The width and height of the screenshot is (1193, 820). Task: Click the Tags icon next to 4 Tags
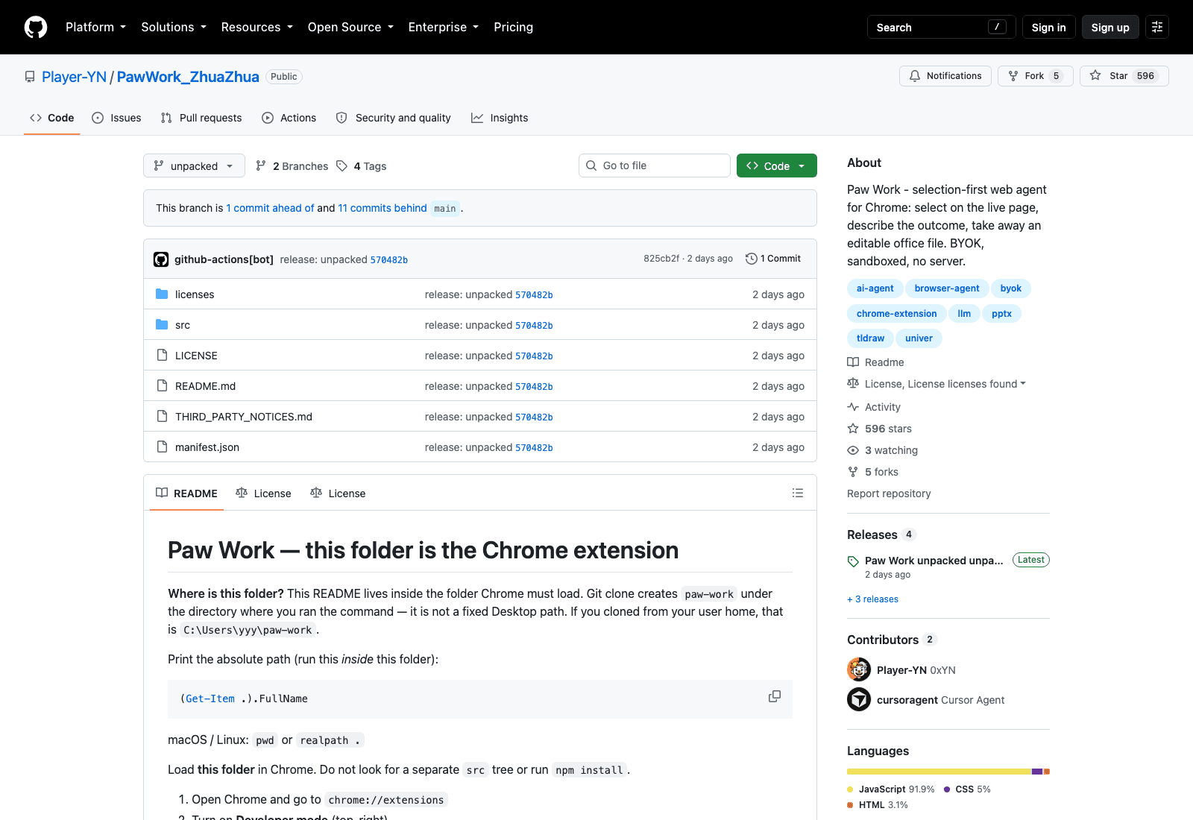pos(342,165)
